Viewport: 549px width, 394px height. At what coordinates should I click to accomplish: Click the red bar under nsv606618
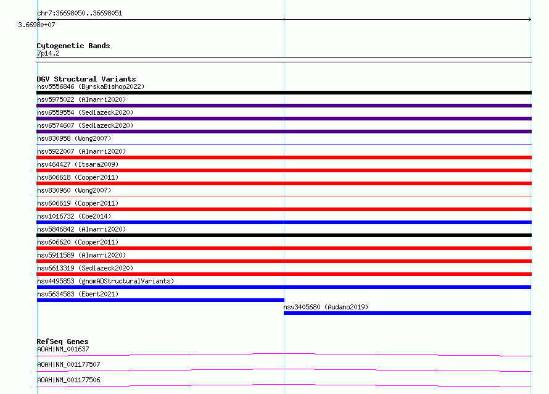284,183
